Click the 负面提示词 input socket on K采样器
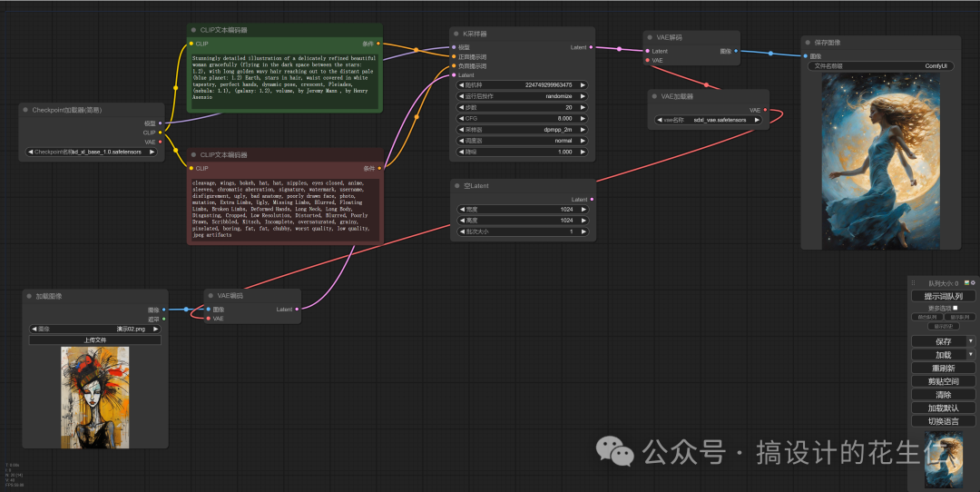The width and height of the screenshot is (980, 492). (x=454, y=65)
